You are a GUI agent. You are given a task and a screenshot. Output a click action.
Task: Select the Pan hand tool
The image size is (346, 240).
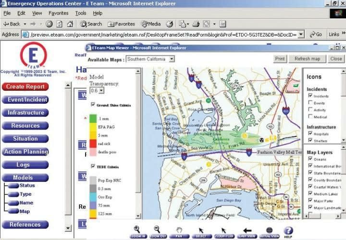179,231
